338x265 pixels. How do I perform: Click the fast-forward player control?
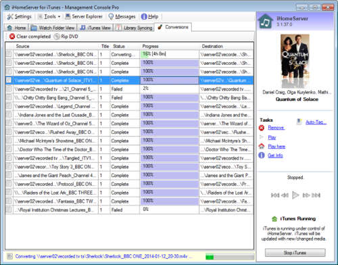(x=306, y=195)
